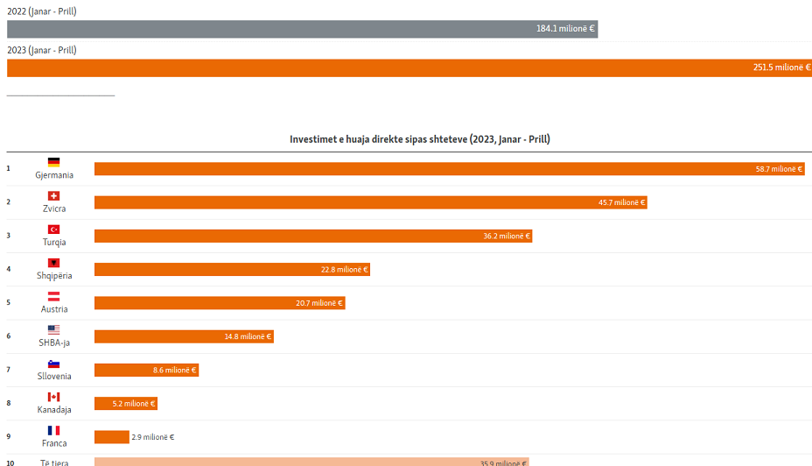Click Shqipëria bar showing 22.8 milionë €
This screenshot has width=812, height=466.
[232, 270]
